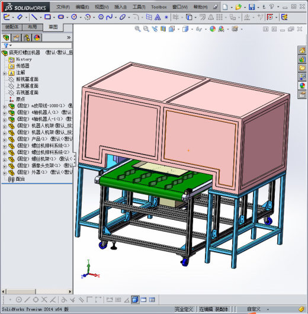Toggle the grid snap icon in bottom bar

[x=118, y=300]
